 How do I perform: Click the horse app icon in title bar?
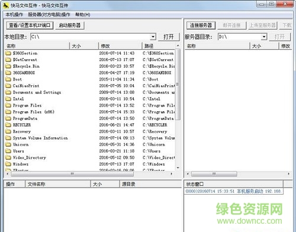[5, 5]
